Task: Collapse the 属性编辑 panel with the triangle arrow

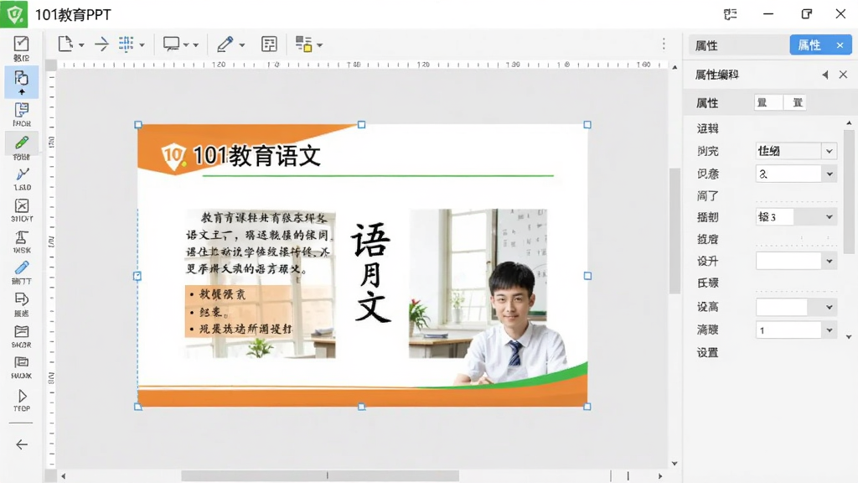Action: point(825,75)
